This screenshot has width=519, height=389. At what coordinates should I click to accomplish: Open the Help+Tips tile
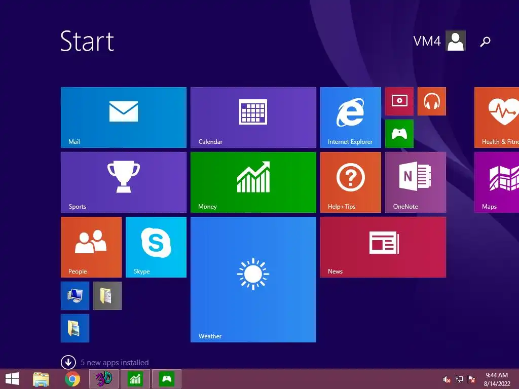(351, 182)
